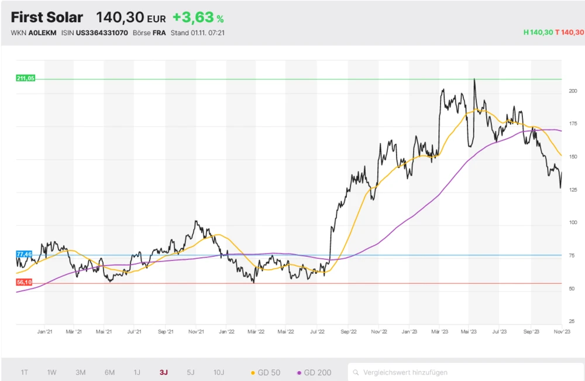Screen dimensions: 585x381
Task: Click the First Solar title
Action: tap(47, 17)
